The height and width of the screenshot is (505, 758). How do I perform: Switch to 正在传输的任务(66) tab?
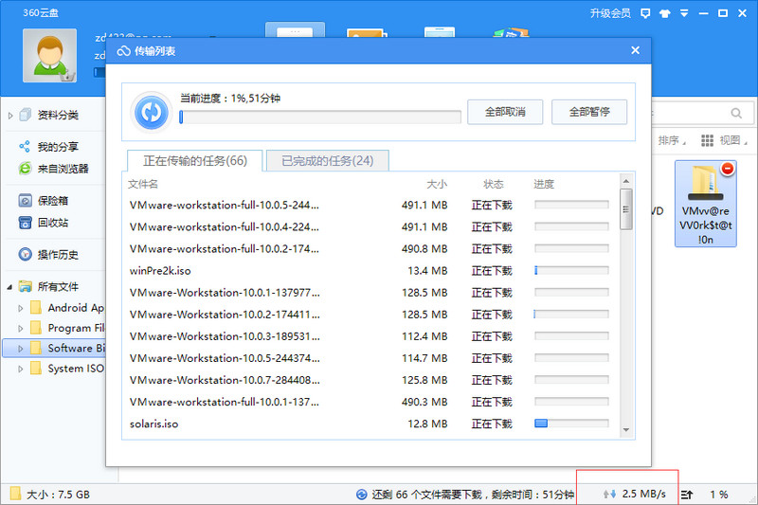click(195, 160)
